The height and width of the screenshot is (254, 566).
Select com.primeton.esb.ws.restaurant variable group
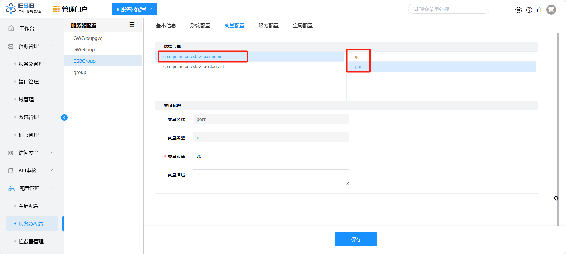pos(194,67)
